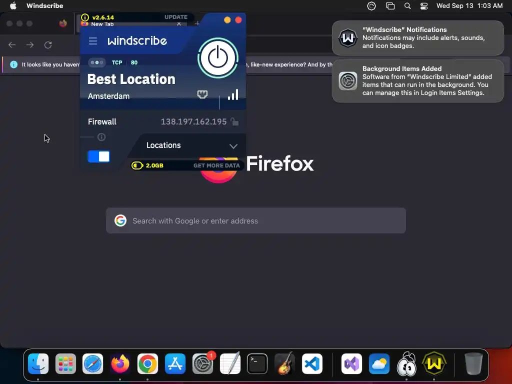Toggle the Windscribe Firewall switch

tap(99, 156)
